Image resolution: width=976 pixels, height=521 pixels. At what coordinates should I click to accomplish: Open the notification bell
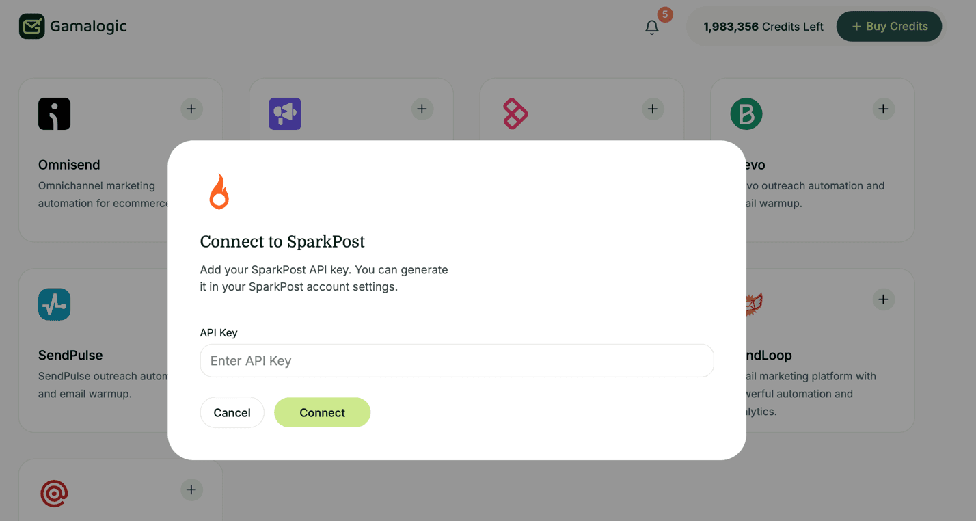tap(651, 27)
